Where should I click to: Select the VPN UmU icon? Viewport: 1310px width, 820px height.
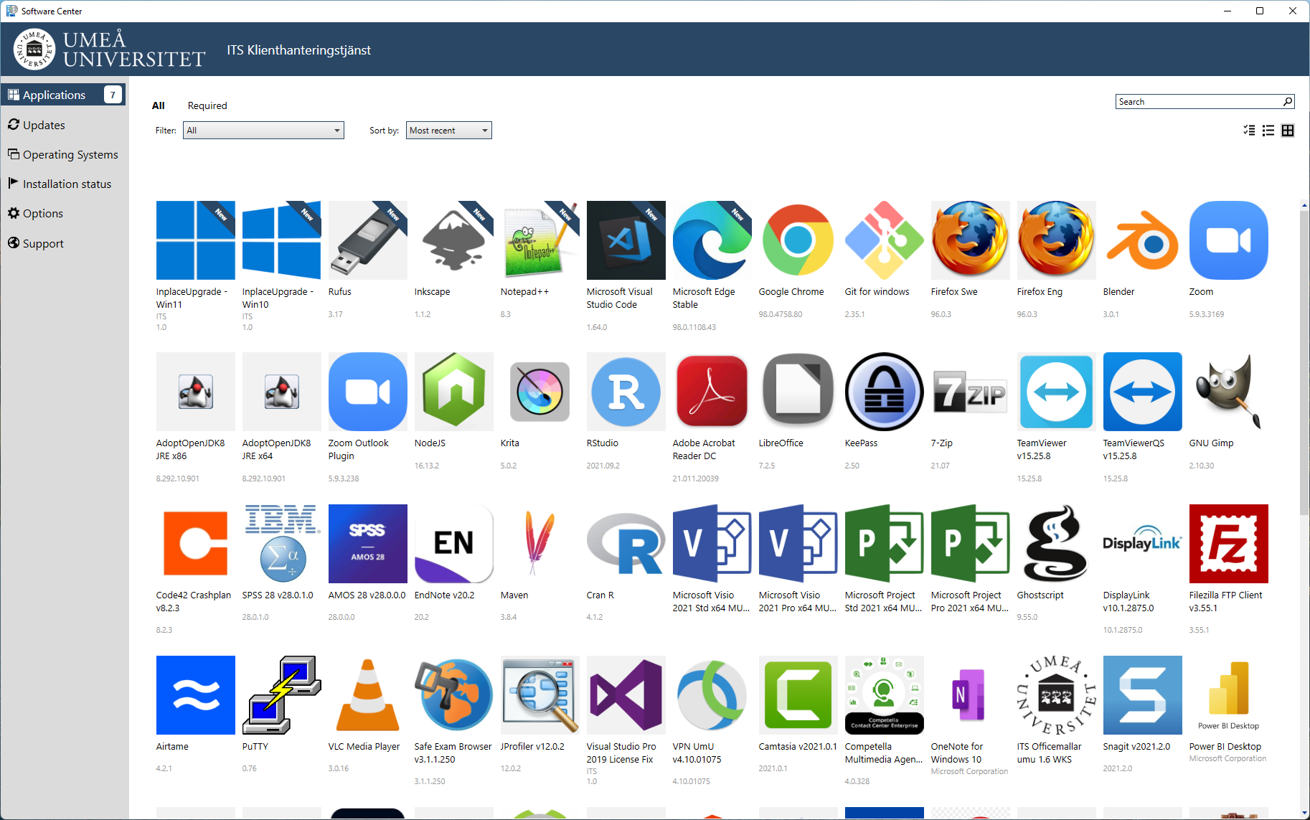click(712, 695)
